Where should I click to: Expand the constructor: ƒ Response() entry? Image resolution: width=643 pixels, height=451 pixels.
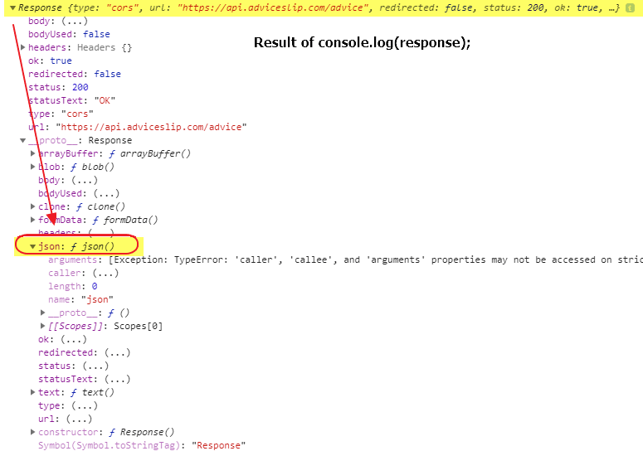pyautogui.click(x=33, y=432)
